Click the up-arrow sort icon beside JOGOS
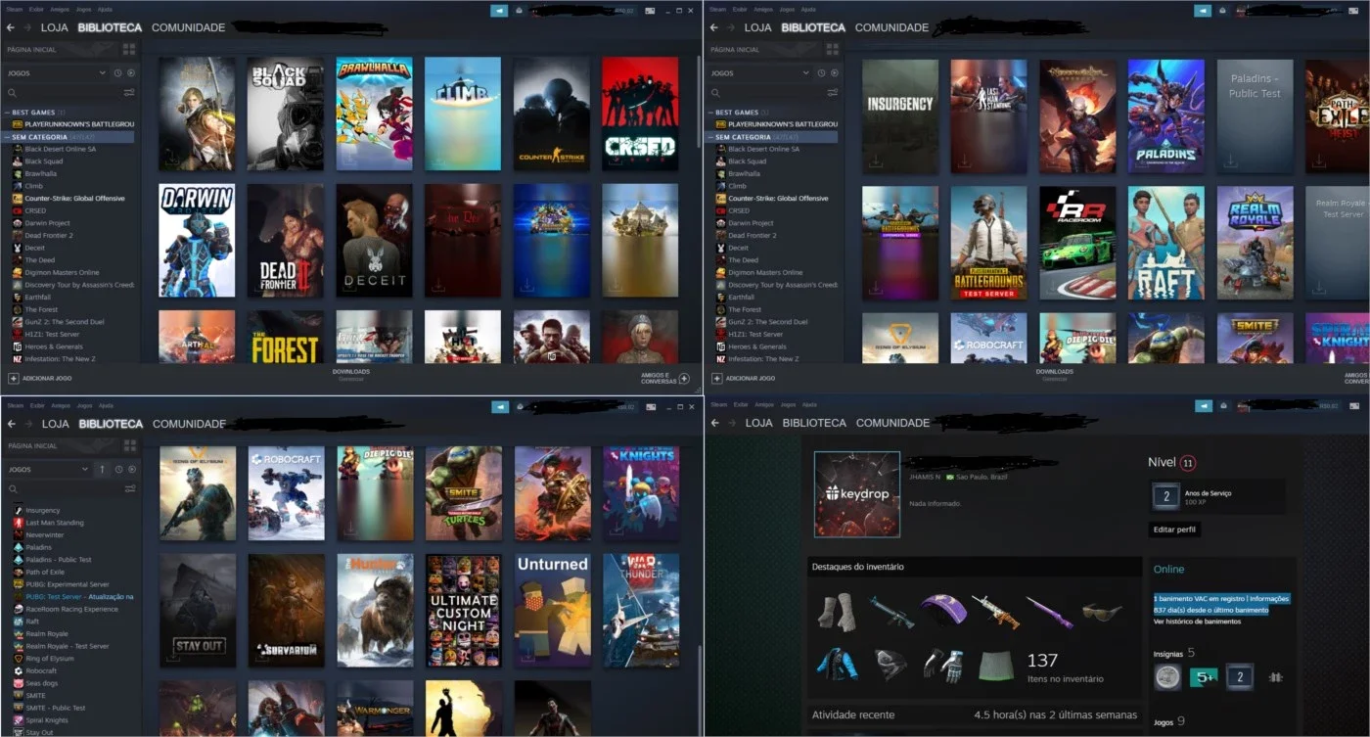This screenshot has width=1370, height=737. click(x=101, y=470)
